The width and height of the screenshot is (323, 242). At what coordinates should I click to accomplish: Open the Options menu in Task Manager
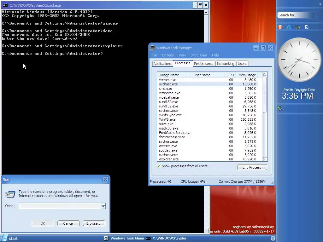tap(168, 55)
